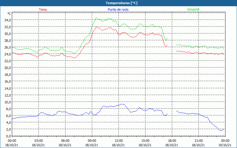237x148 pixels.
Task: Click the 30,0 y-axis value
Action: tap(8, 34)
